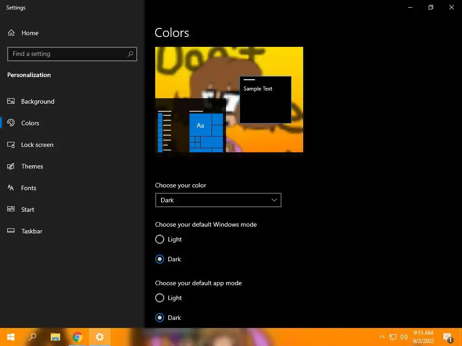Screen dimensions: 462x346
Task: Minimize the Settings window
Action: point(410,7)
